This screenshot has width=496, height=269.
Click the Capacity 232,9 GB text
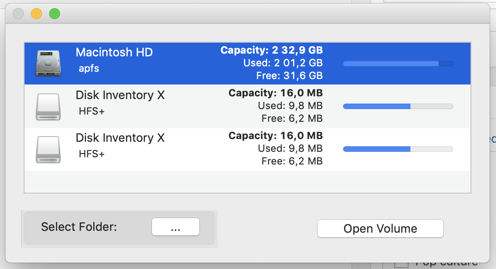[x=272, y=50]
